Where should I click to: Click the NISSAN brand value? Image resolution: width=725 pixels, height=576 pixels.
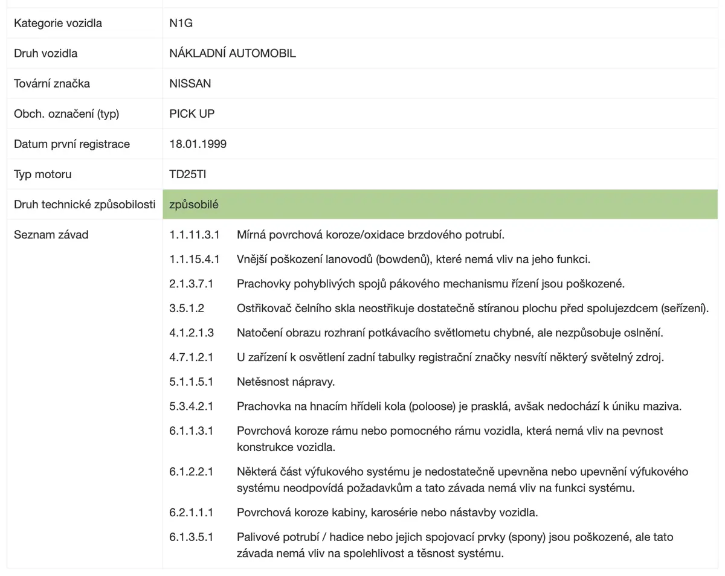190,83
